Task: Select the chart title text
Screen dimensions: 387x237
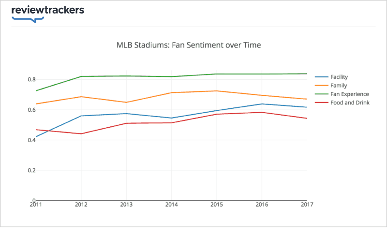Action: click(x=189, y=45)
